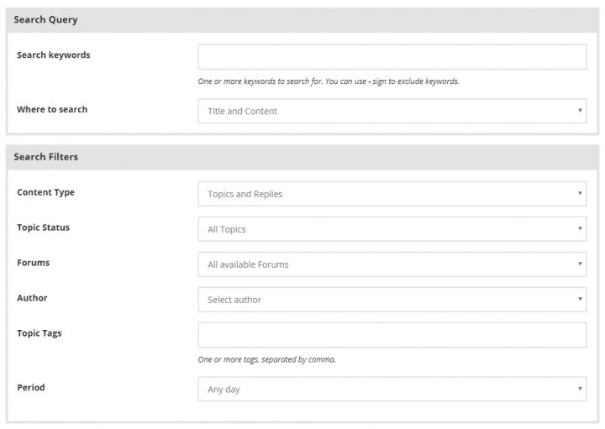Expand the Topic Status select box
Screen dimensions: 605x429
[x=392, y=229]
